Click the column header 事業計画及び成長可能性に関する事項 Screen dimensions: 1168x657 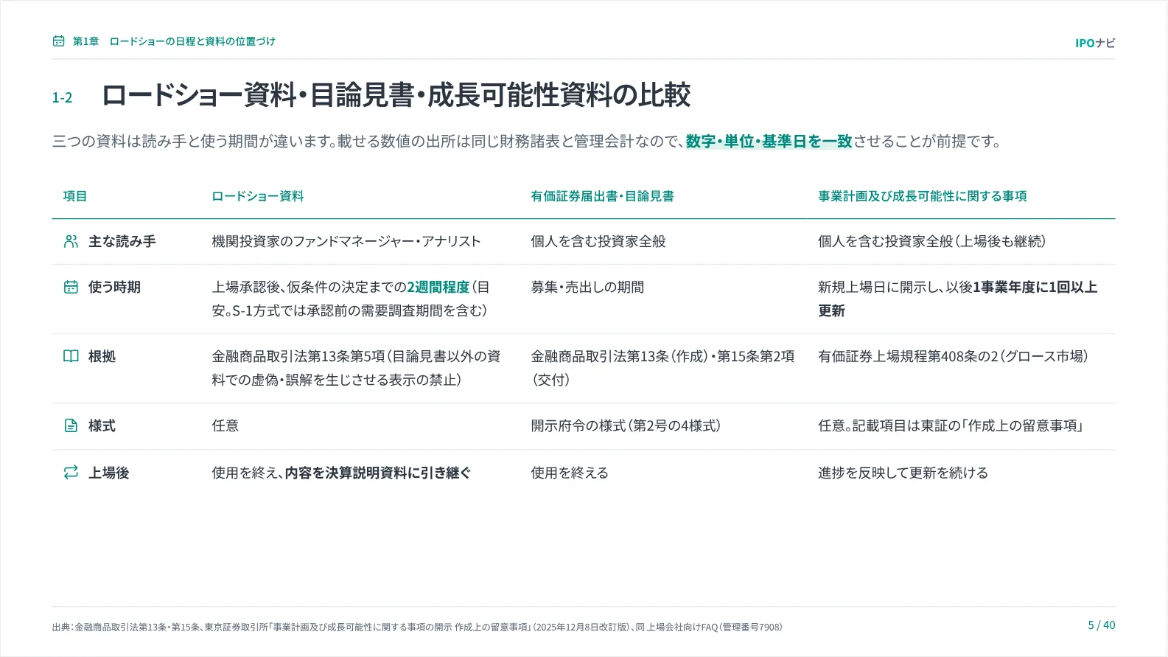click(x=922, y=196)
